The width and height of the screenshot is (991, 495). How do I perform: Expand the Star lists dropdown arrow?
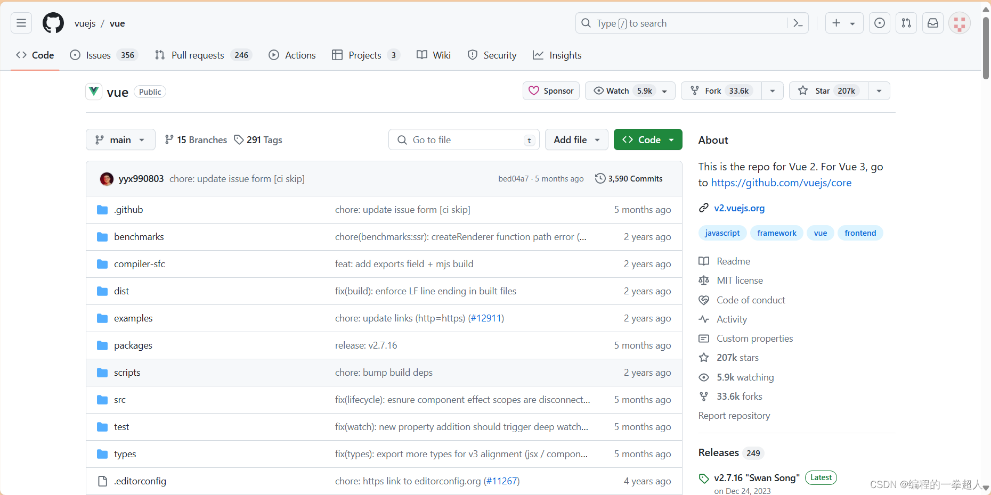(879, 91)
